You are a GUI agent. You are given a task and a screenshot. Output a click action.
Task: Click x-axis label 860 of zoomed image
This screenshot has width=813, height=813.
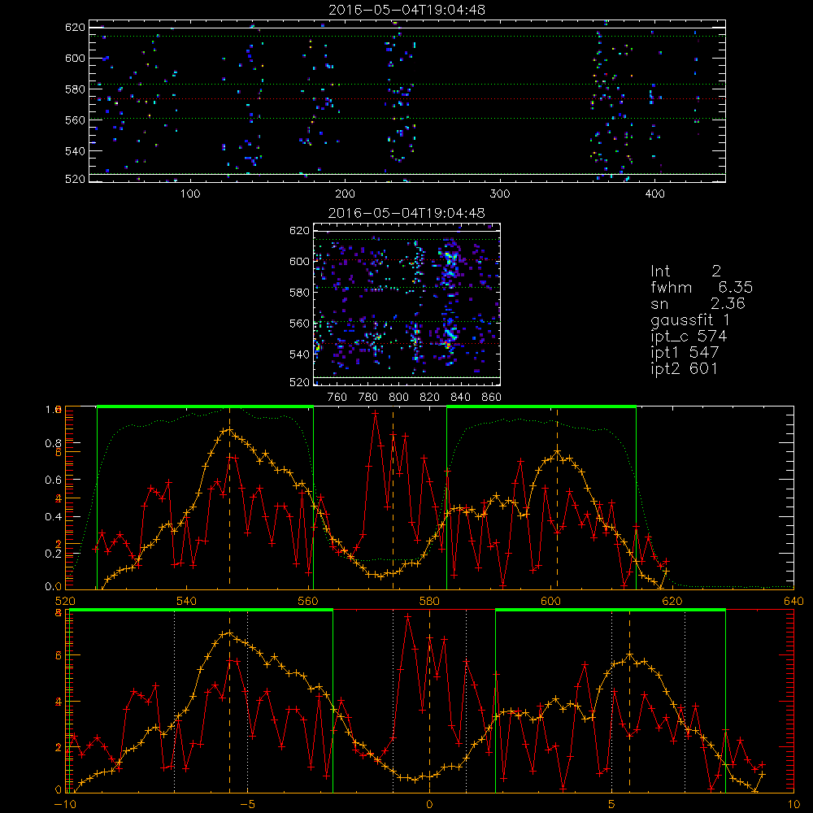pyautogui.click(x=492, y=398)
